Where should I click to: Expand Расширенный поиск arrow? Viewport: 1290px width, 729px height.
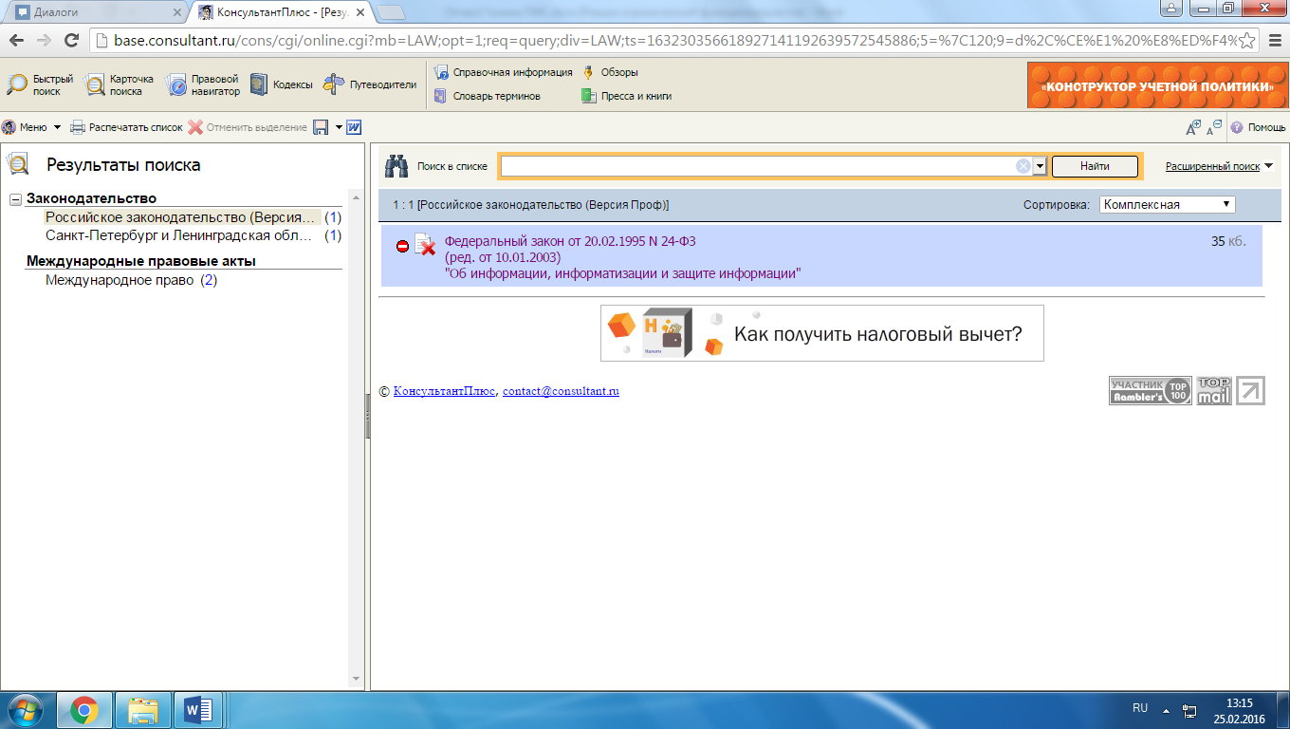point(1268,166)
